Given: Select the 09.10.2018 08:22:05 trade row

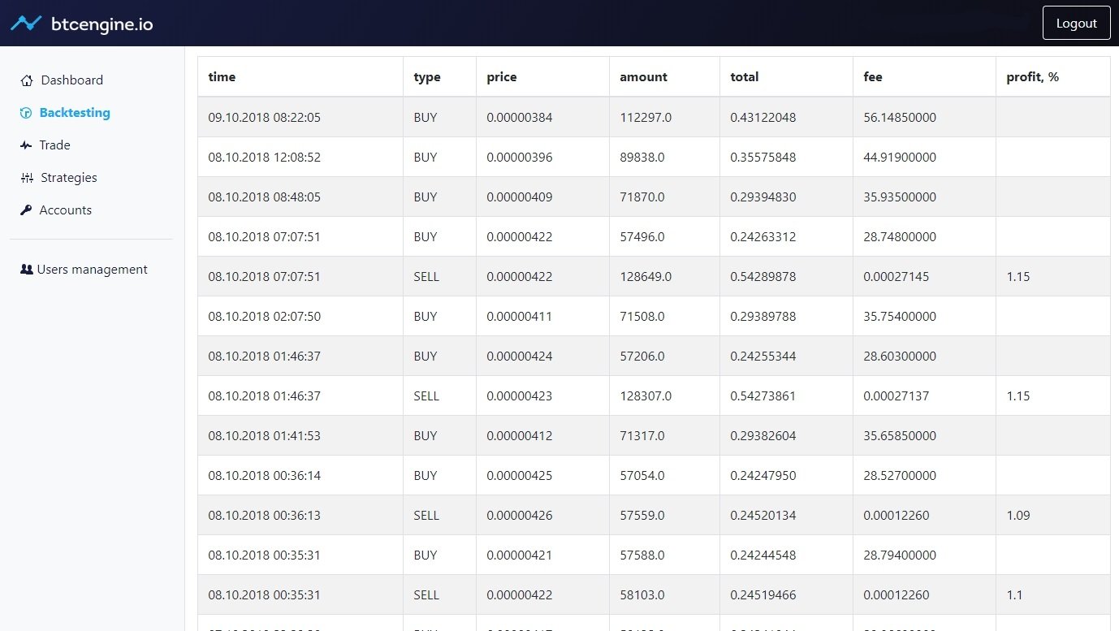Looking at the screenshot, I should point(264,118).
